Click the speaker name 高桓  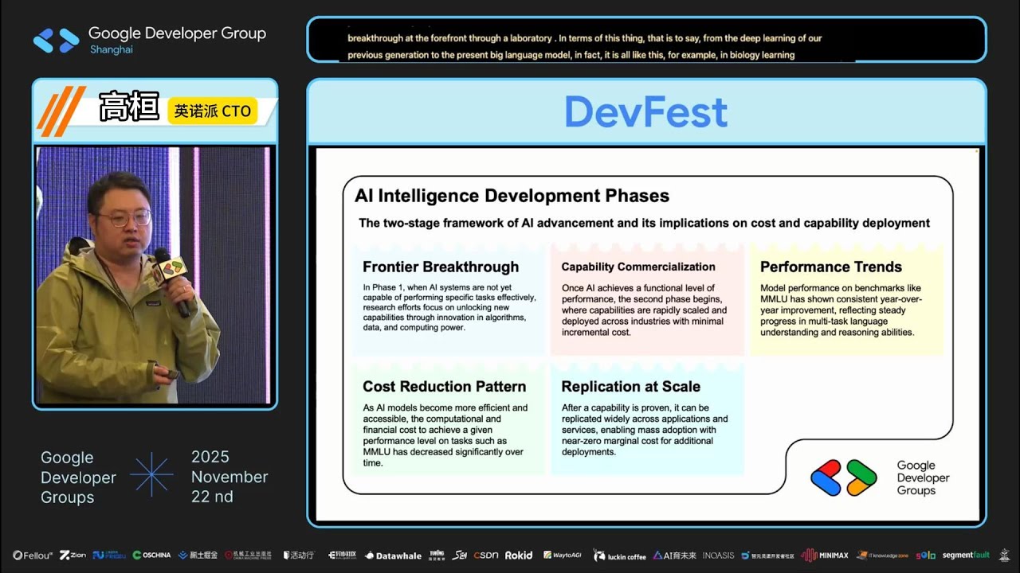(129, 108)
